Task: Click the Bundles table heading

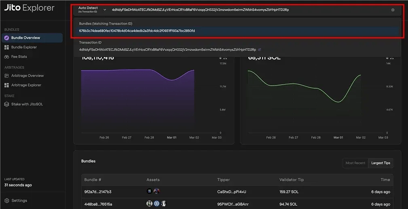Action: click(x=88, y=161)
